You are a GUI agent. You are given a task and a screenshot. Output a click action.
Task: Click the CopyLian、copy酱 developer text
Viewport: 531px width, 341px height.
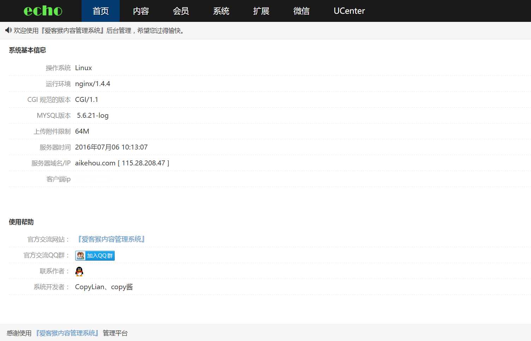[104, 287]
